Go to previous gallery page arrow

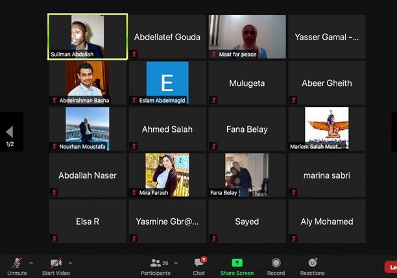click(x=10, y=132)
